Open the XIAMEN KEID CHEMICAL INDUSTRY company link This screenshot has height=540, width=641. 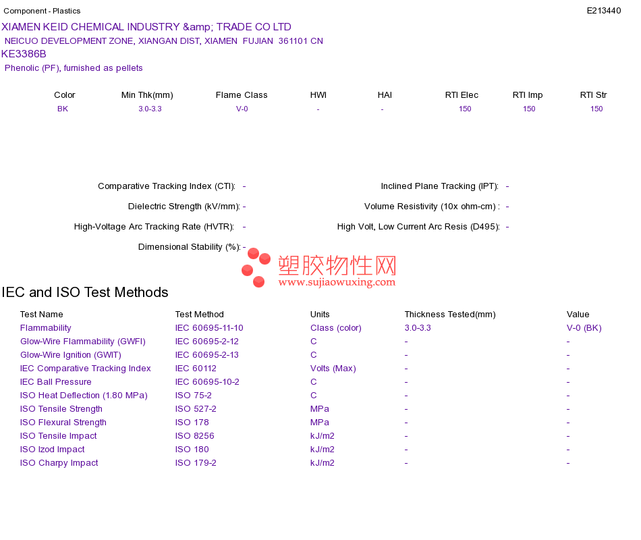(146, 27)
